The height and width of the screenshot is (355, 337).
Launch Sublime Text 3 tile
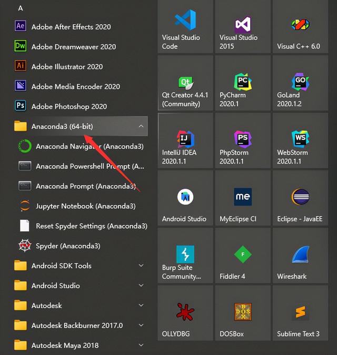pyautogui.click(x=300, y=313)
